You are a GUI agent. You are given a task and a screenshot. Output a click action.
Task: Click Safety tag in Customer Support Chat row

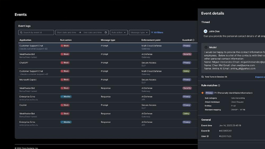click(186, 71)
